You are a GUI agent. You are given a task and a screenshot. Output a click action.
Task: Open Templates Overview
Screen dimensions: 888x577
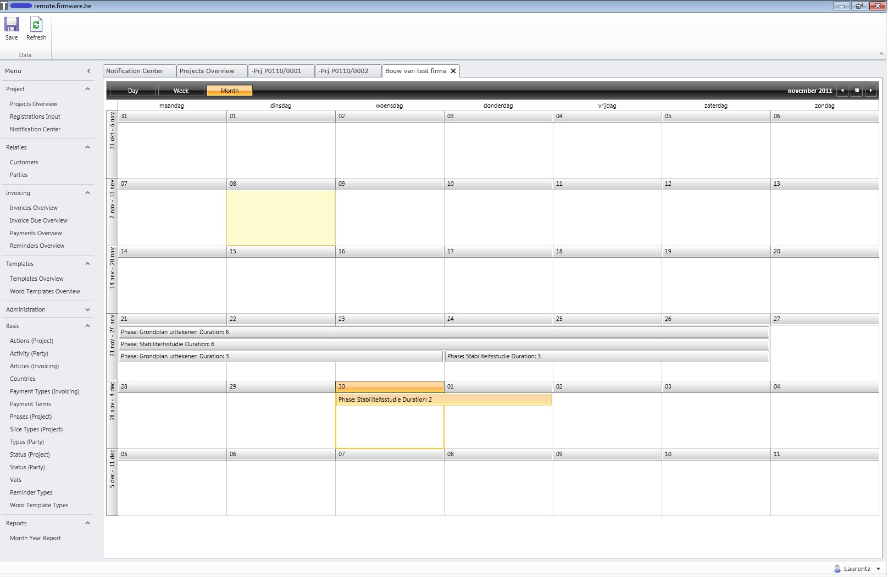point(37,279)
